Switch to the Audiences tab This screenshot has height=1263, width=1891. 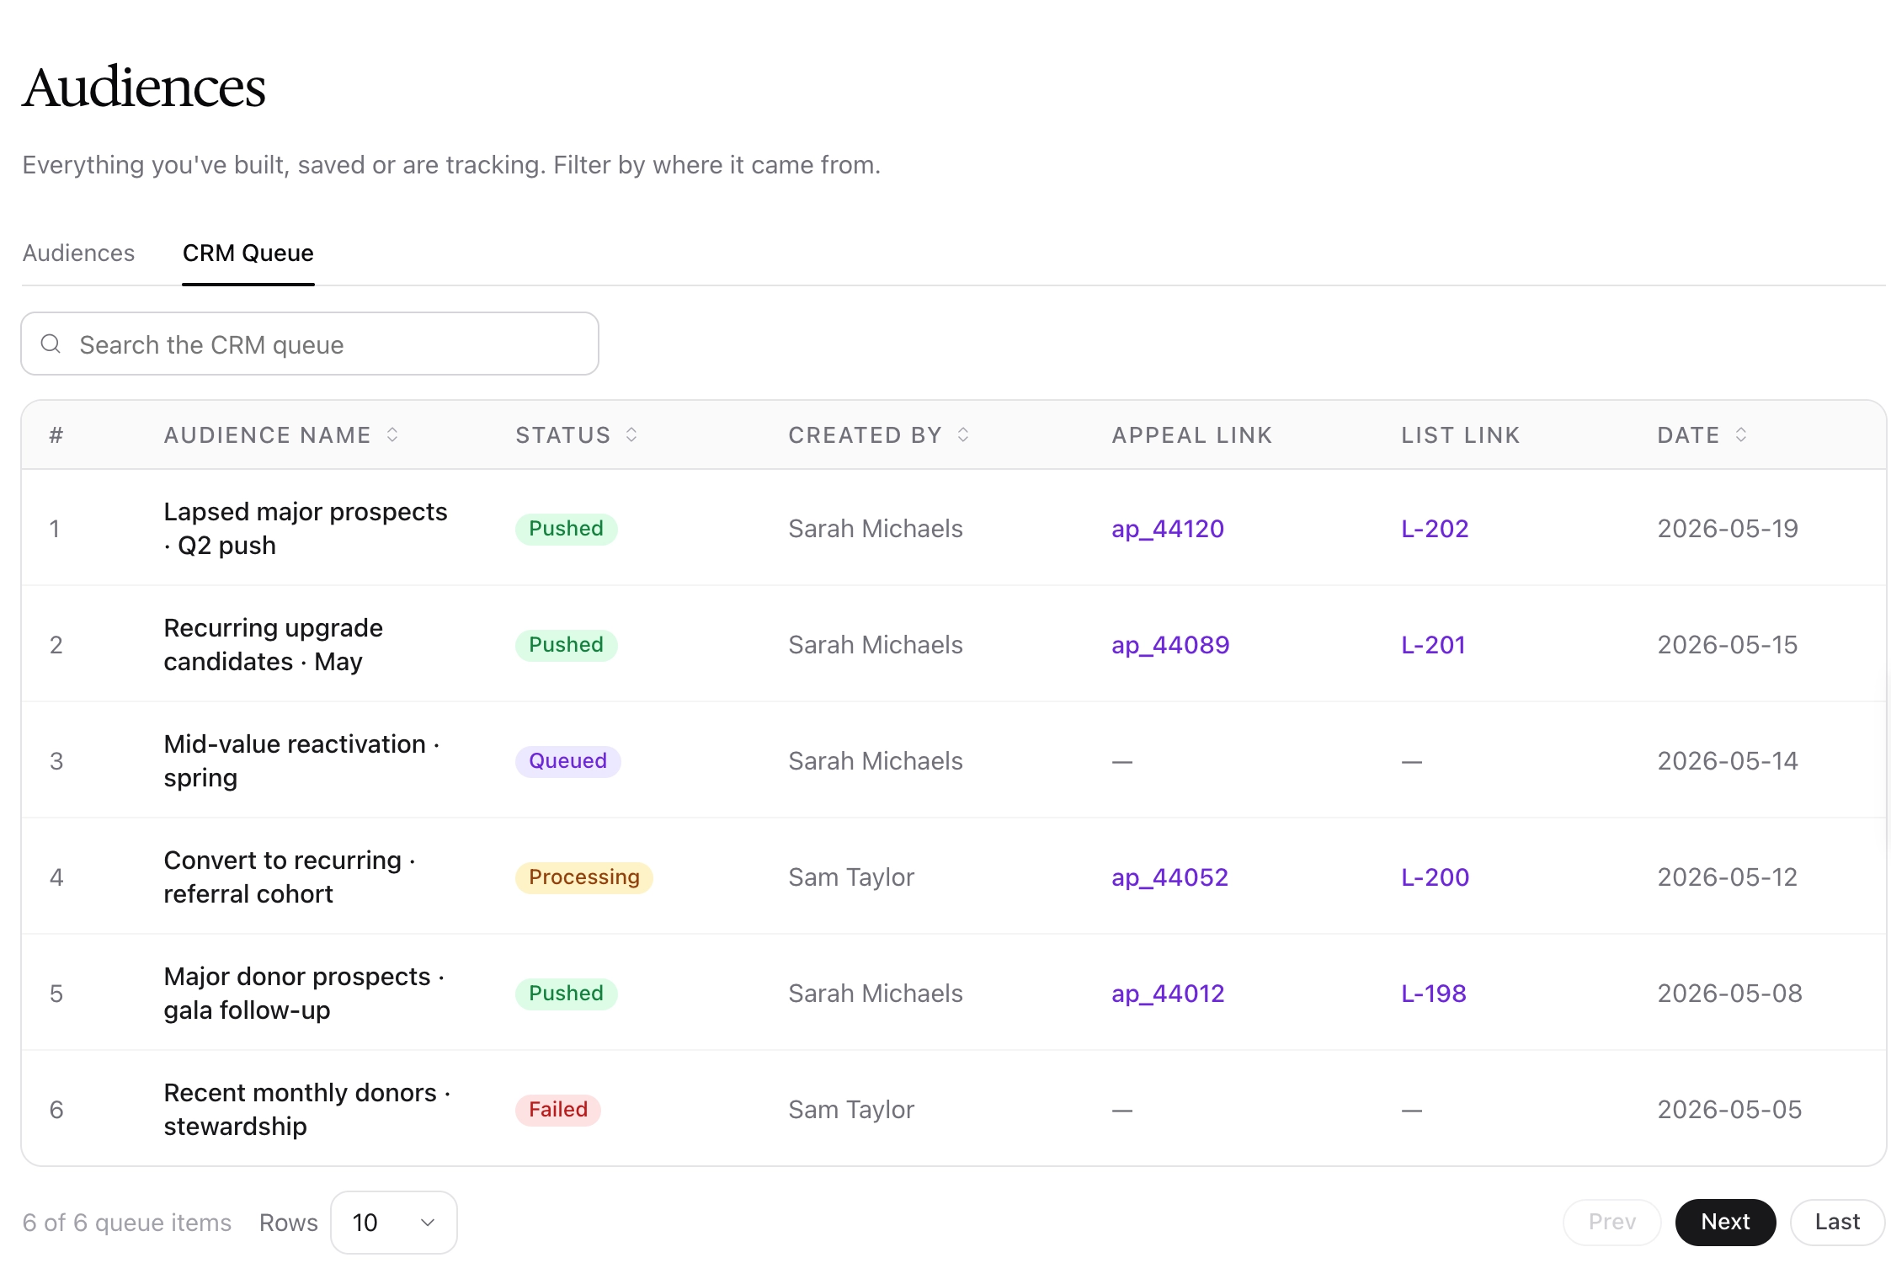click(x=78, y=253)
